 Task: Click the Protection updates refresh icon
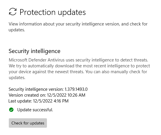(13, 12)
